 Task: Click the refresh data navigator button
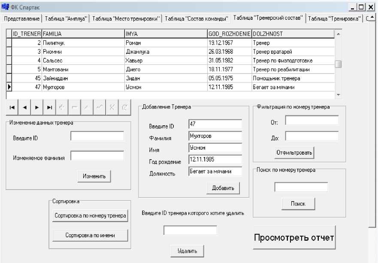pos(124,108)
